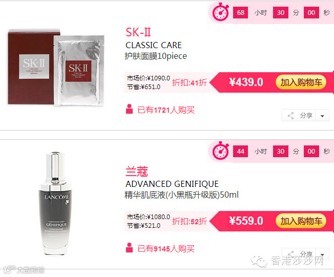
Task: Click the Lancôme countdown stopwatch icon
Action: point(220,151)
